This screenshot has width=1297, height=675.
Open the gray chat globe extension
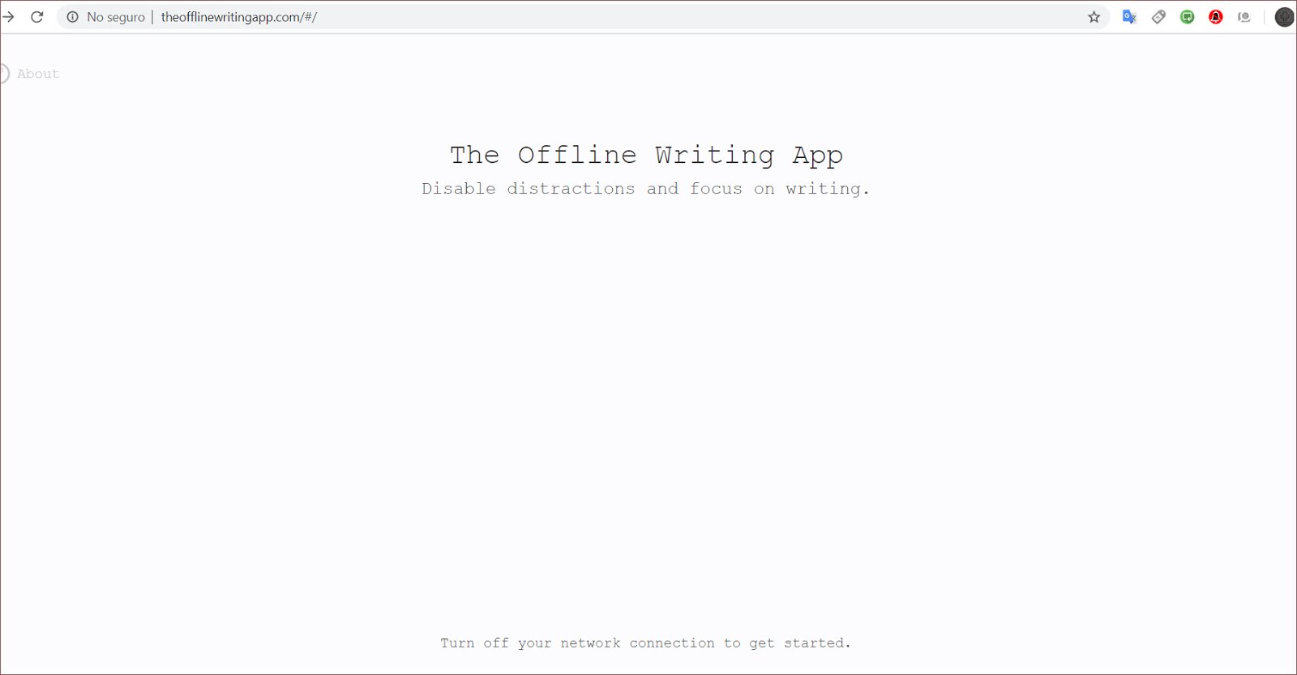click(x=1244, y=17)
